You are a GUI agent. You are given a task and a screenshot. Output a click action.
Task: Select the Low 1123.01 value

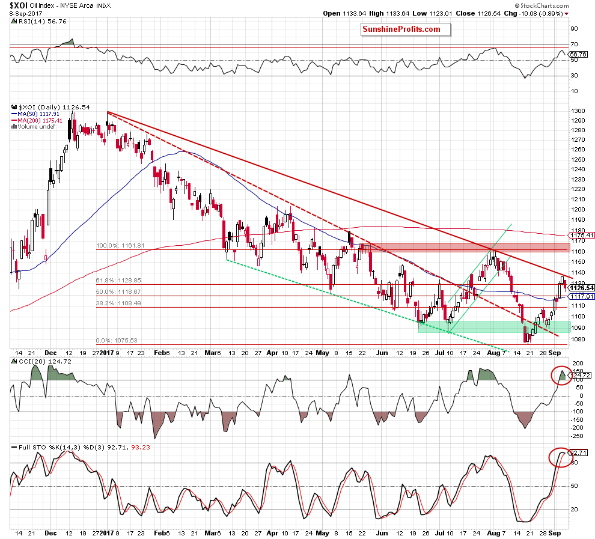[x=432, y=13]
